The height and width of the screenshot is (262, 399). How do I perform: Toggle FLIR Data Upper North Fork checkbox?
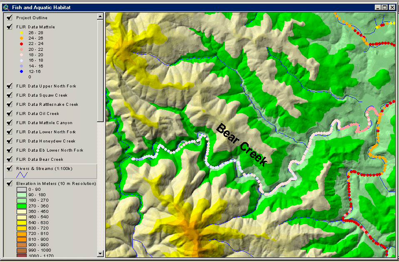(10, 86)
